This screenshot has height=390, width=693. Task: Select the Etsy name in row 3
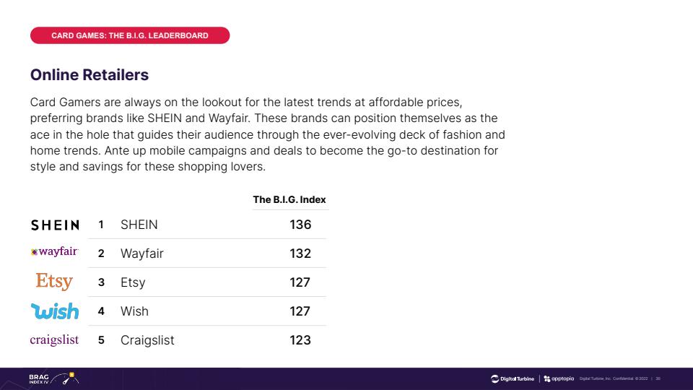click(x=133, y=282)
